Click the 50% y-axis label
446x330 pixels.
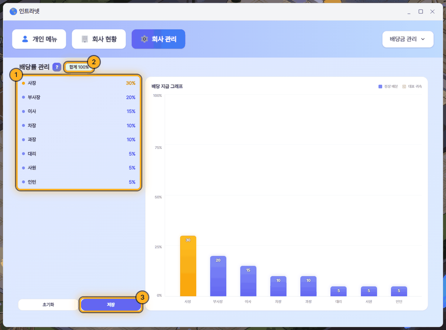158,197
